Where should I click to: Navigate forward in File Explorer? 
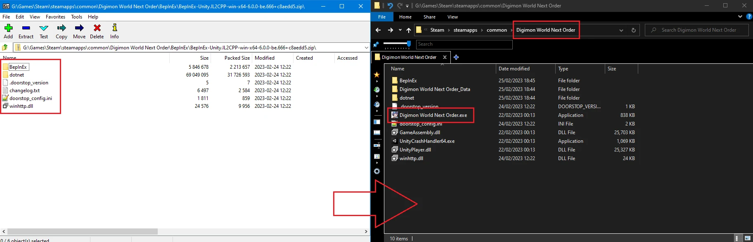click(390, 30)
